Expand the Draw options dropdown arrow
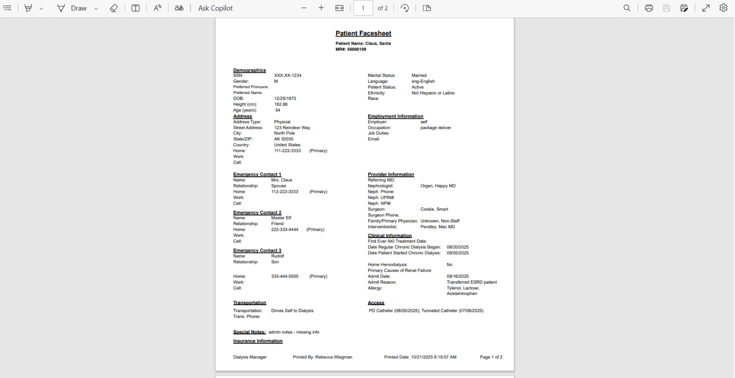The height and width of the screenshot is (378, 735). 96,9
